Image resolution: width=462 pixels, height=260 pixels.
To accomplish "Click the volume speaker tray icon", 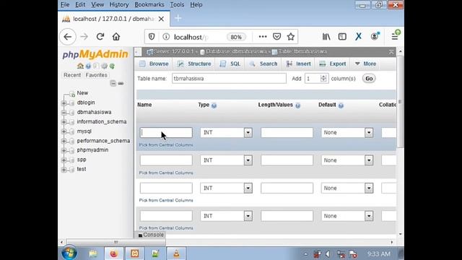I will pyautogui.click(x=327, y=253).
